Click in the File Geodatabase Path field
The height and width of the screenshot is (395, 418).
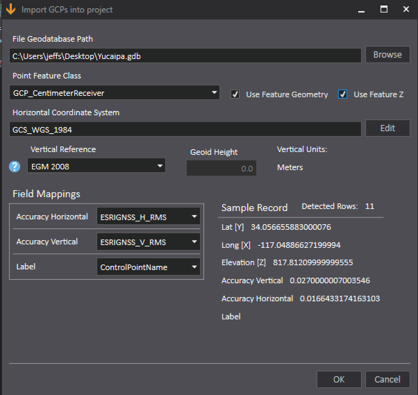tap(185, 56)
